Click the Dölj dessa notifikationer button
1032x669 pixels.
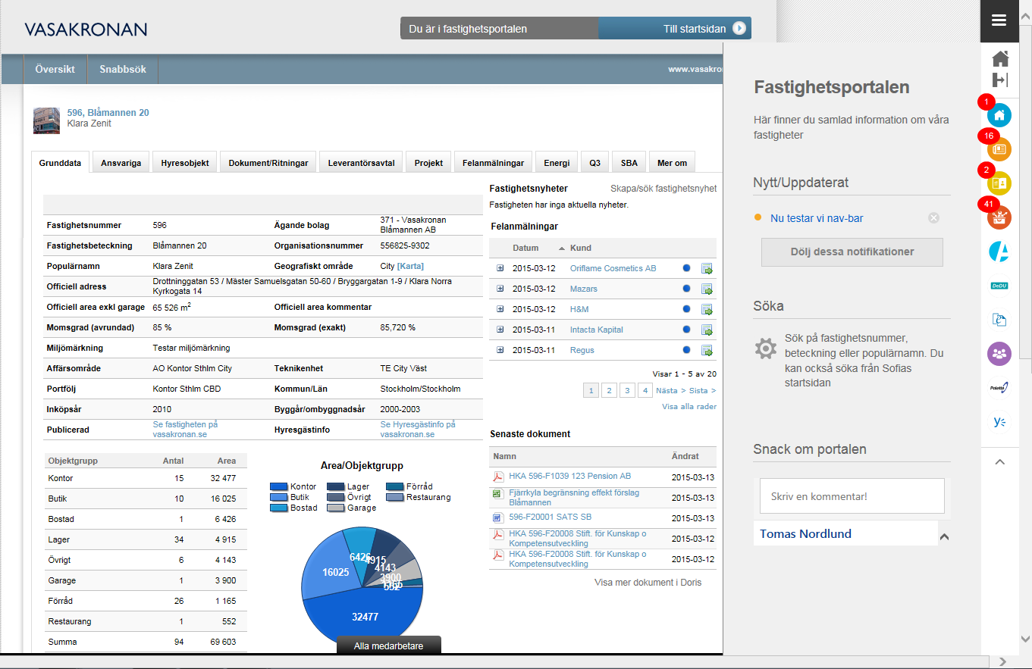pyautogui.click(x=852, y=252)
